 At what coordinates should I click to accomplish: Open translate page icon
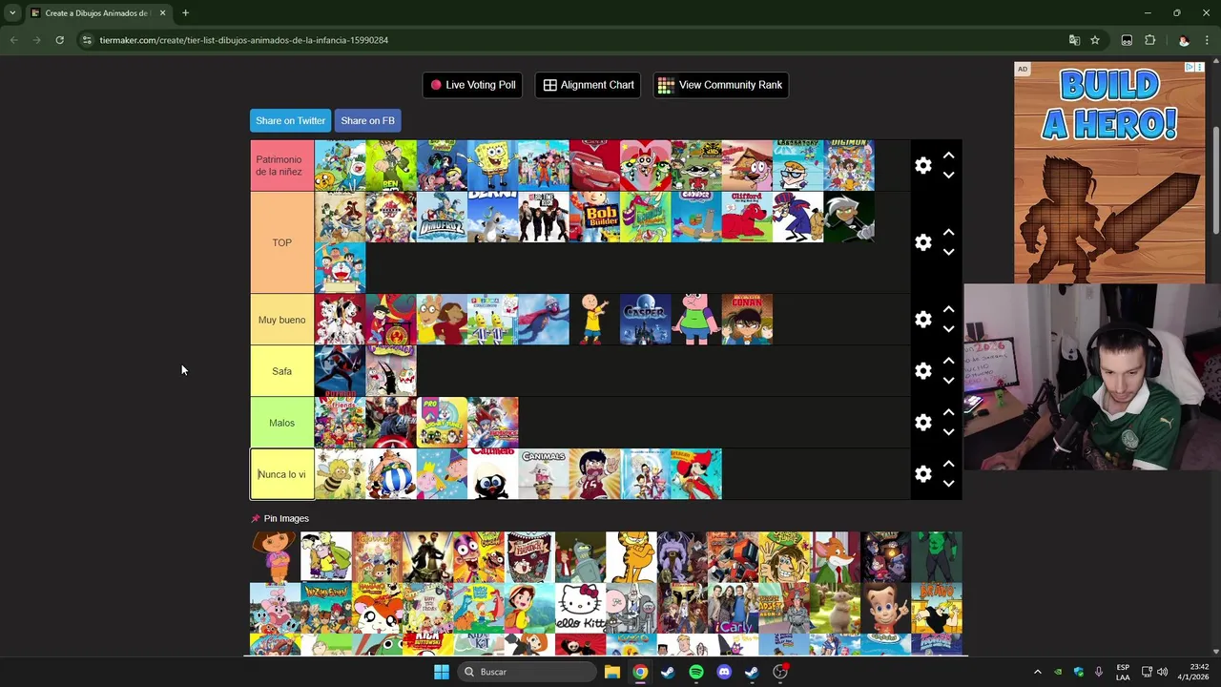(1074, 40)
